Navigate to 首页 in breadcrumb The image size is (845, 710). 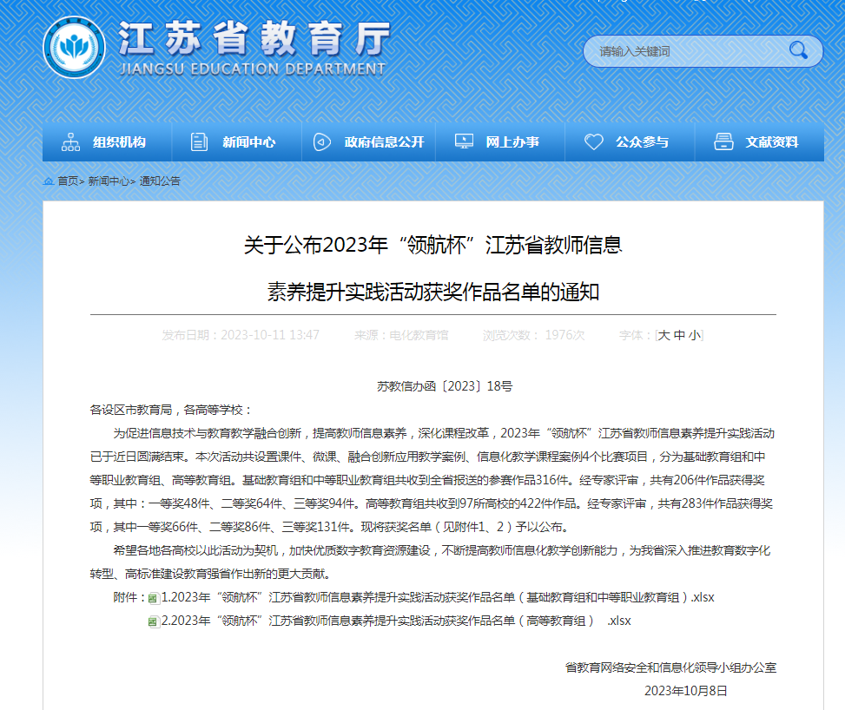[68, 181]
